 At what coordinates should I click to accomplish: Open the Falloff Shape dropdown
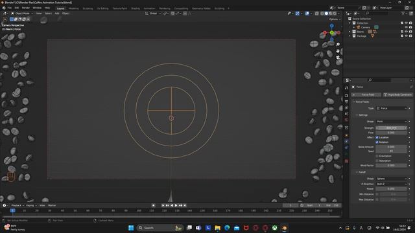pyautogui.click(x=392, y=179)
